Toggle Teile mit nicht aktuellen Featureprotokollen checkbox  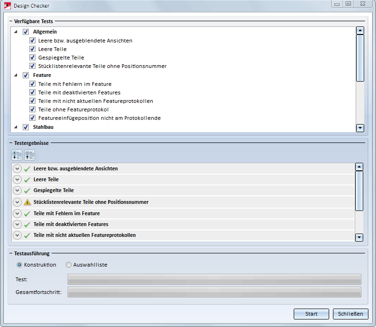point(32,101)
